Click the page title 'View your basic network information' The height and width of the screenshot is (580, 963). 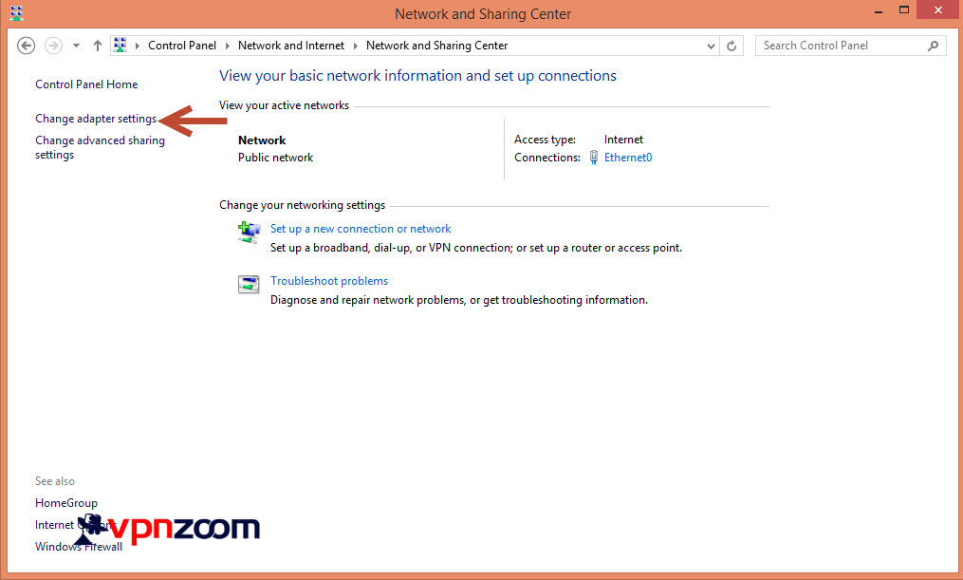(x=417, y=76)
